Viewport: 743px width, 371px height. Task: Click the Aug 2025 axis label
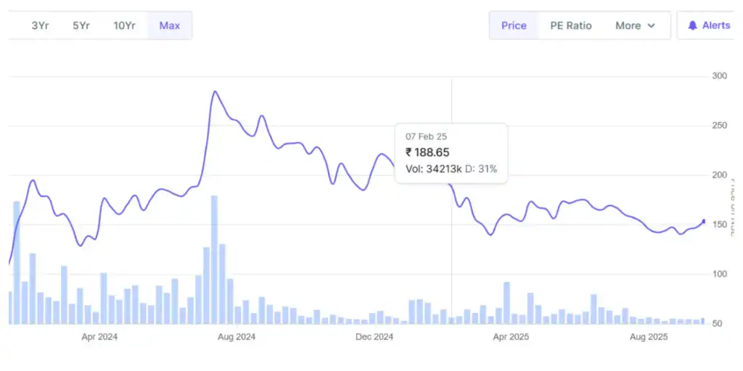[648, 337]
